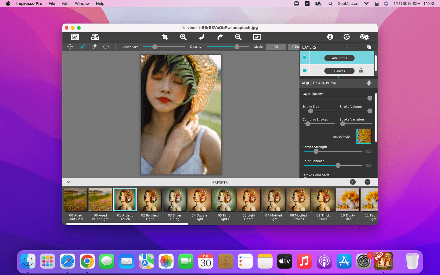Click the Undo arrow icon
The width and height of the screenshot is (440, 275).
tap(201, 37)
